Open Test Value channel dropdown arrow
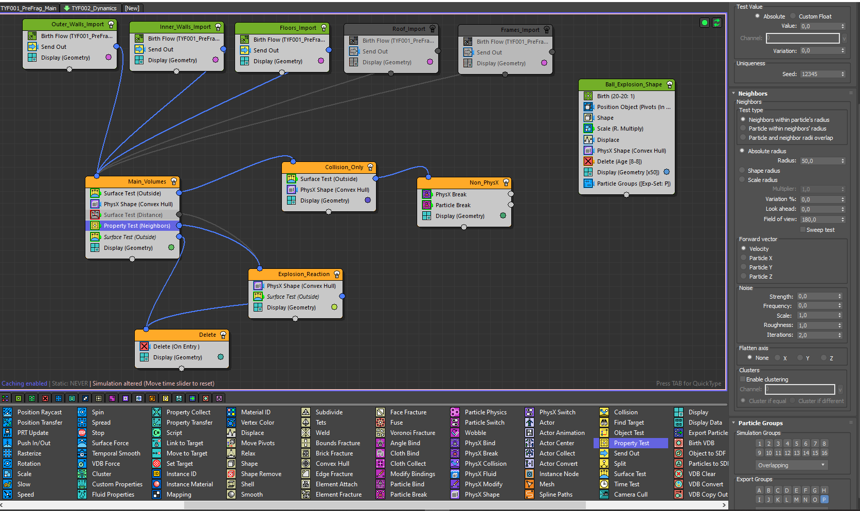Screen dimensions: 860x511 coord(844,38)
